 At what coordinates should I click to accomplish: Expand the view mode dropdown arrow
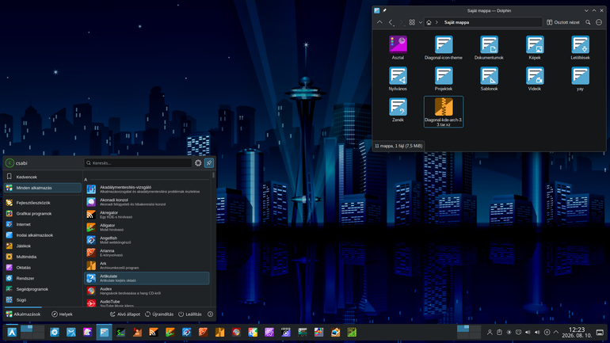[421, 22]
